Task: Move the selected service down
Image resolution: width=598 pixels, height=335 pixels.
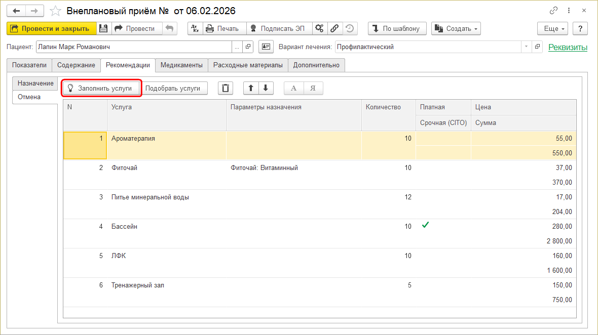Action: [x=266, y=89]
